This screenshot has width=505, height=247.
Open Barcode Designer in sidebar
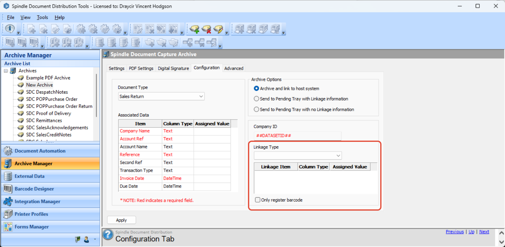click(x=51, y=189)
